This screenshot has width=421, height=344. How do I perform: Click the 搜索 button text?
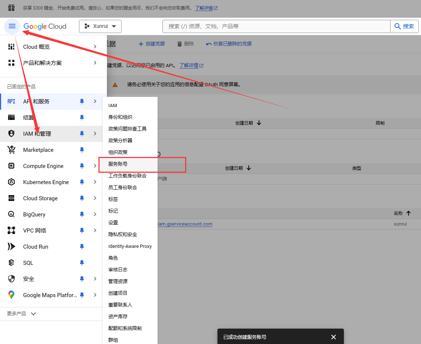408,26
